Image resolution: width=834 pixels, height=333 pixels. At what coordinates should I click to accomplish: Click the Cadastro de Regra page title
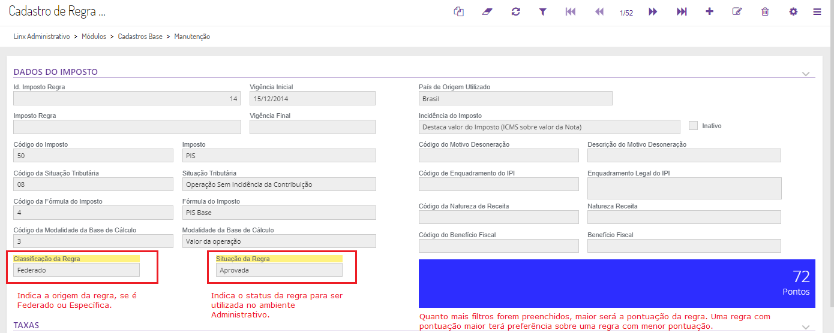[57, 11]
